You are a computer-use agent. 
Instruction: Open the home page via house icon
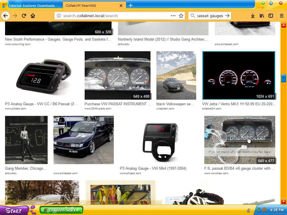33,16
